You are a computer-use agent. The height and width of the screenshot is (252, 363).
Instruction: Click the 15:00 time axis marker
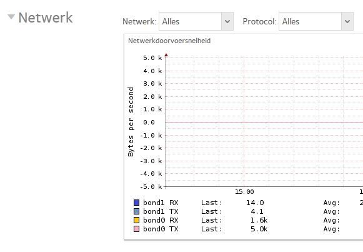[244, 192]
